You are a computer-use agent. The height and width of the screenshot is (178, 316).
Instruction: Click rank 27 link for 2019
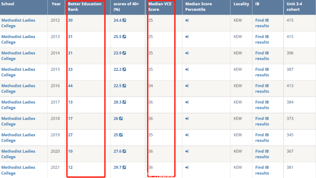[x=70, y=135]
